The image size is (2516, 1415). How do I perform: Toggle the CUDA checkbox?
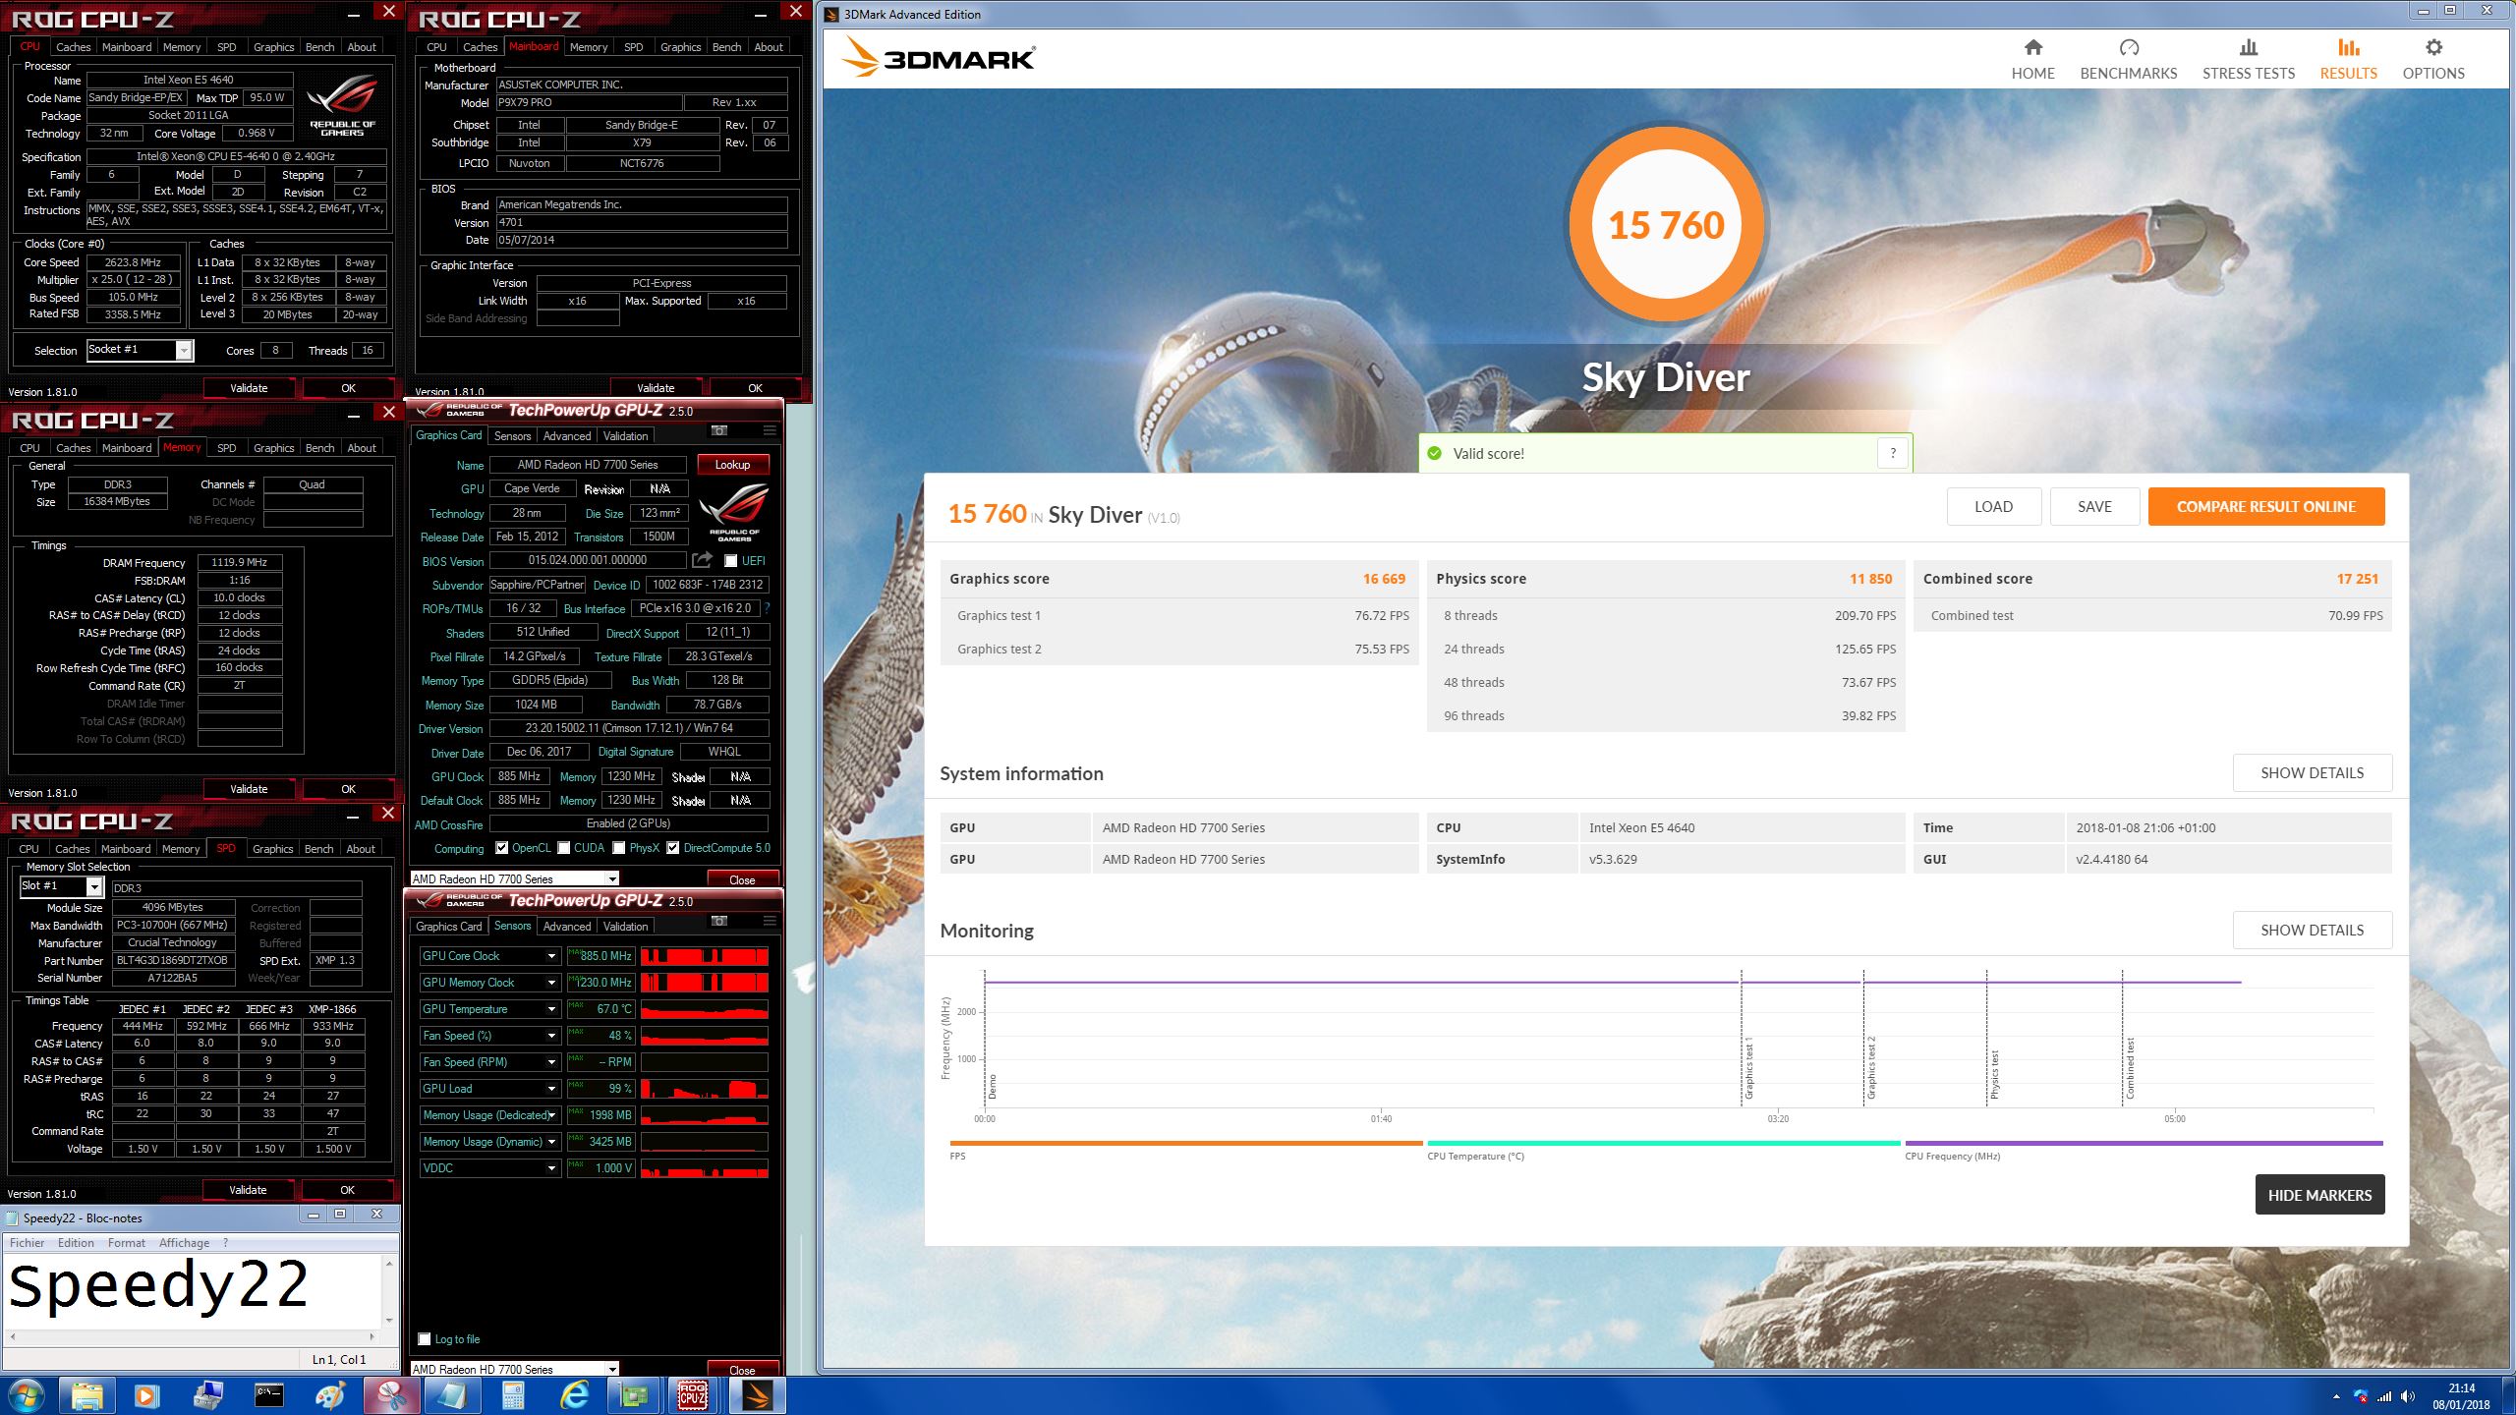(564, 848)
